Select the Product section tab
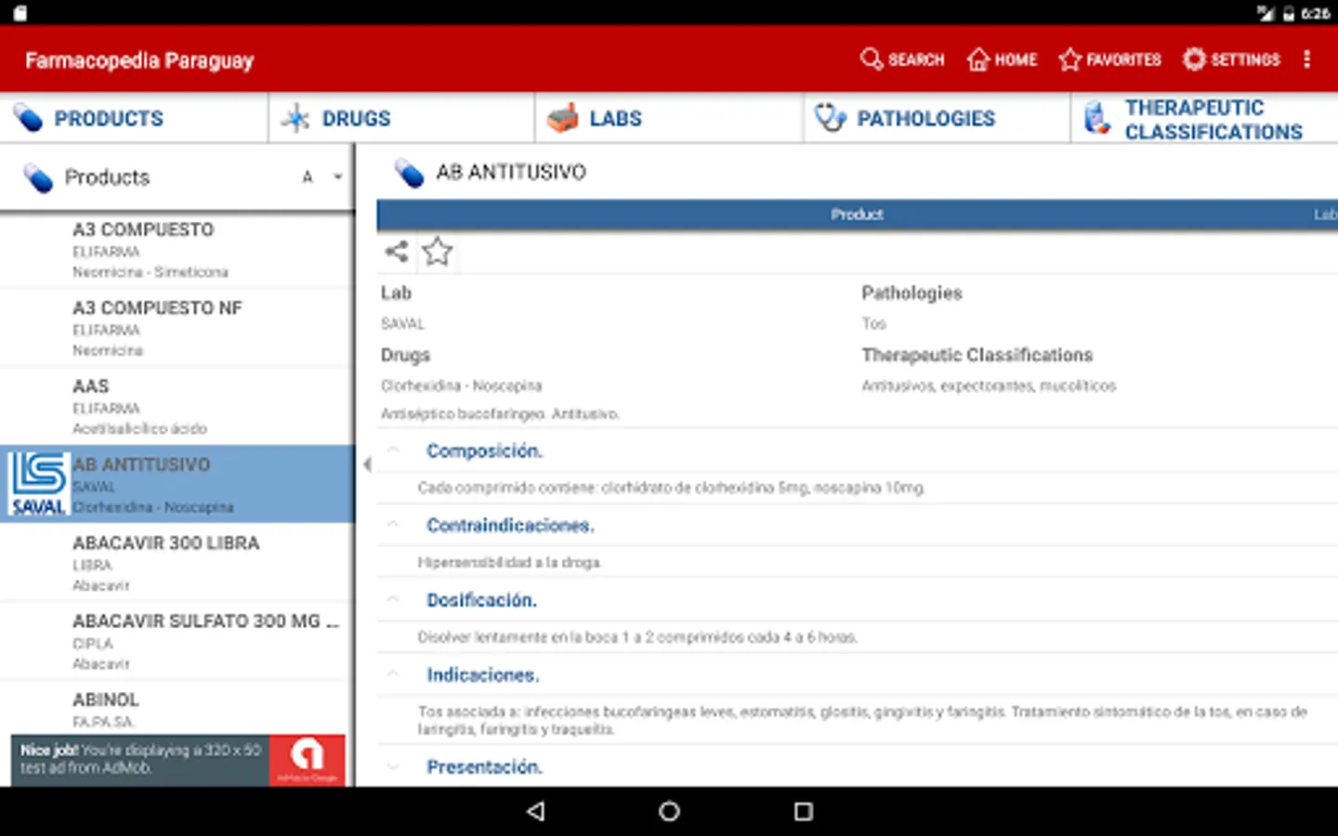This screenshot has height=836, width=1338. (x=857, y=215)
